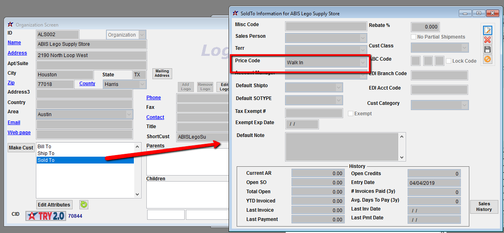Click the star icon in SoldTo window title bar
The image size is (504, 233).
[x=235, y=13]
